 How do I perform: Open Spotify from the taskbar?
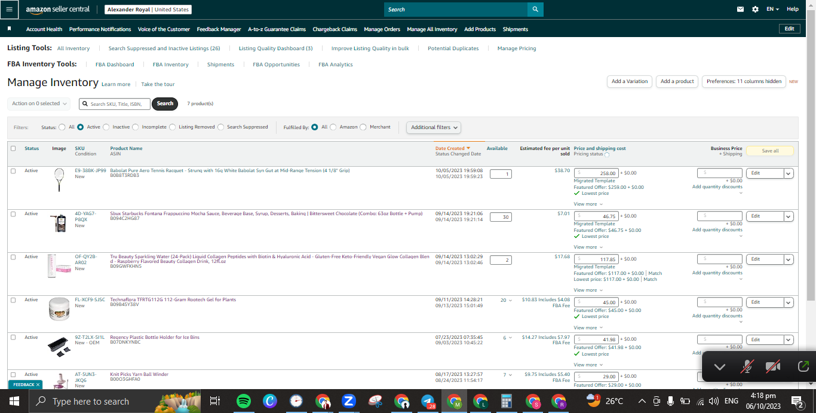point(243,401)
